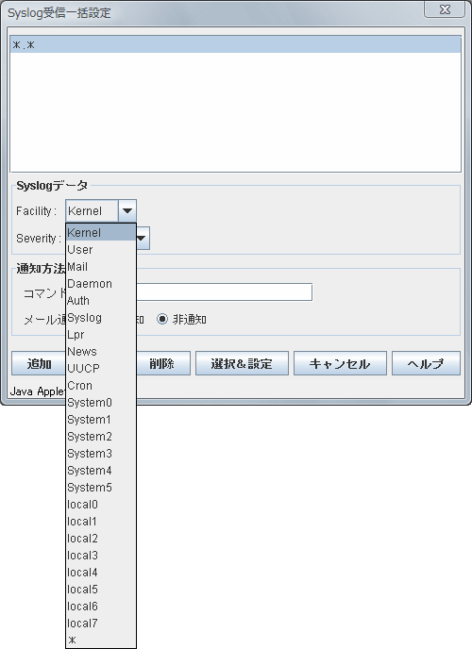Choose Kernel from the Facility list

101,233
